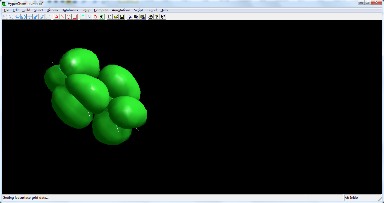
Task: Set default element to red Oxygen 'O'
Action: point(95,17)
